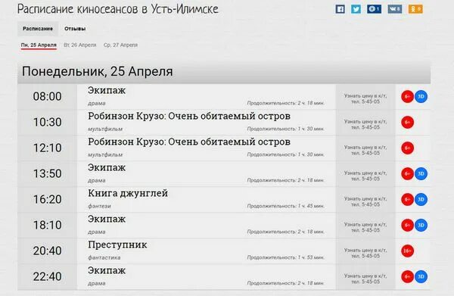Screen dimensions: 454x296
Task: Click the 22:40 session time
Action: click(47, 276)
